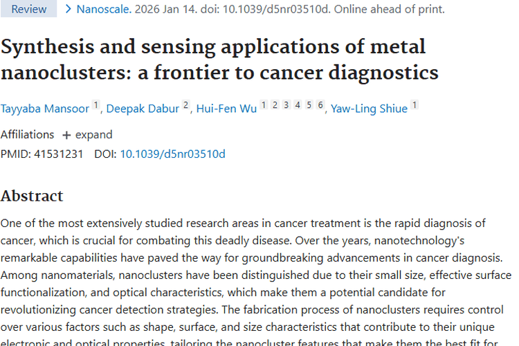Select author Yaw-Ling Shiue
The image size is (519, 346).
[369, 109]
